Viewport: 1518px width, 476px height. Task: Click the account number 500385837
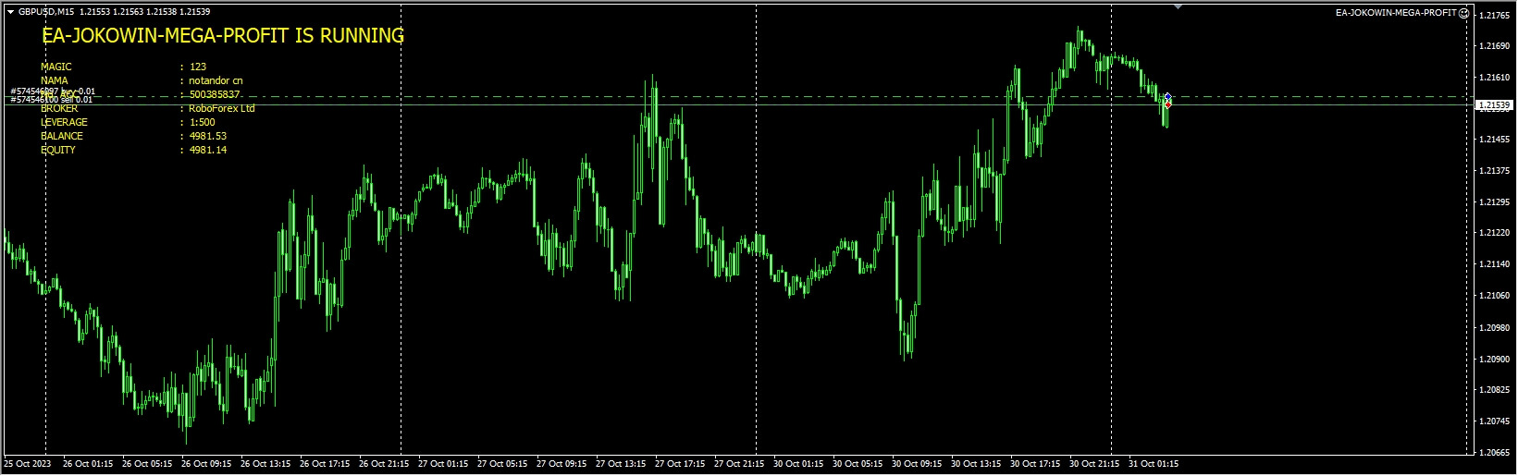coord(215,94)
